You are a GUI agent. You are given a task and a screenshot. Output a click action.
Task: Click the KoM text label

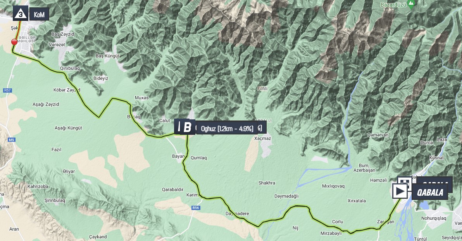tap(39, 14)
